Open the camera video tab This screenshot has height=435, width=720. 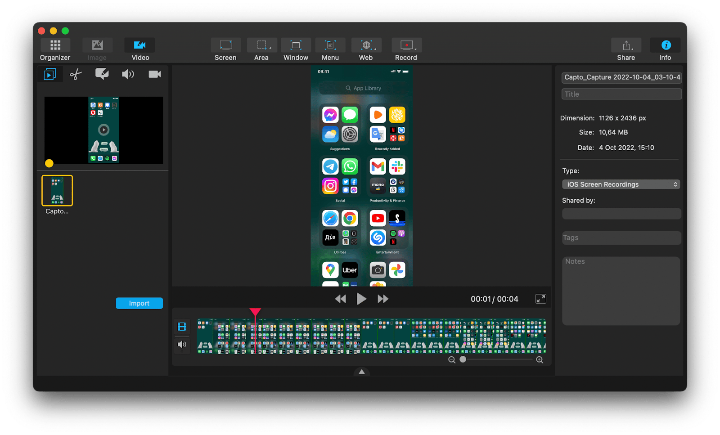coord(154,74)
